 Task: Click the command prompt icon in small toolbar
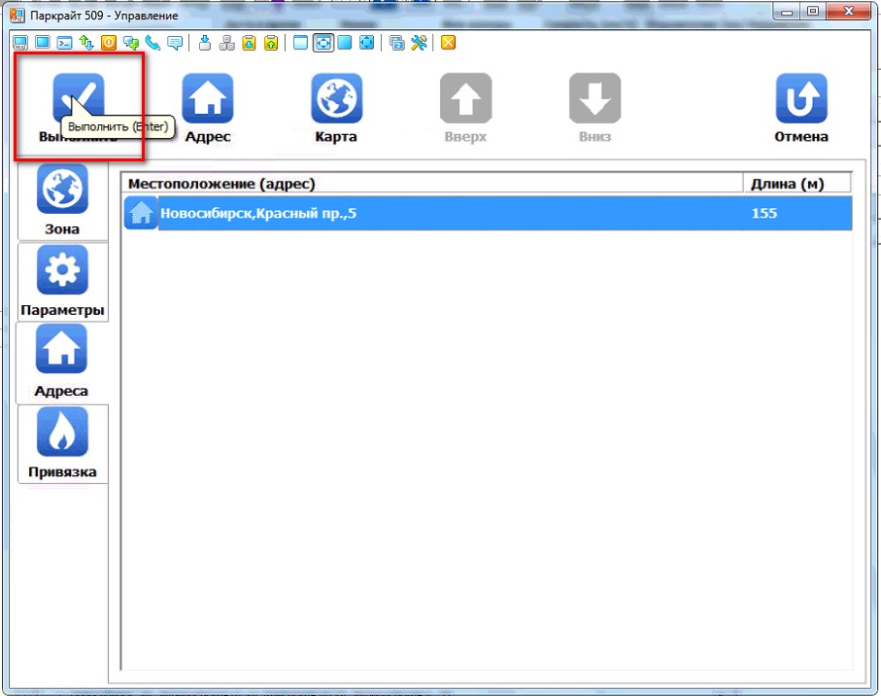[x=64, y=43]
